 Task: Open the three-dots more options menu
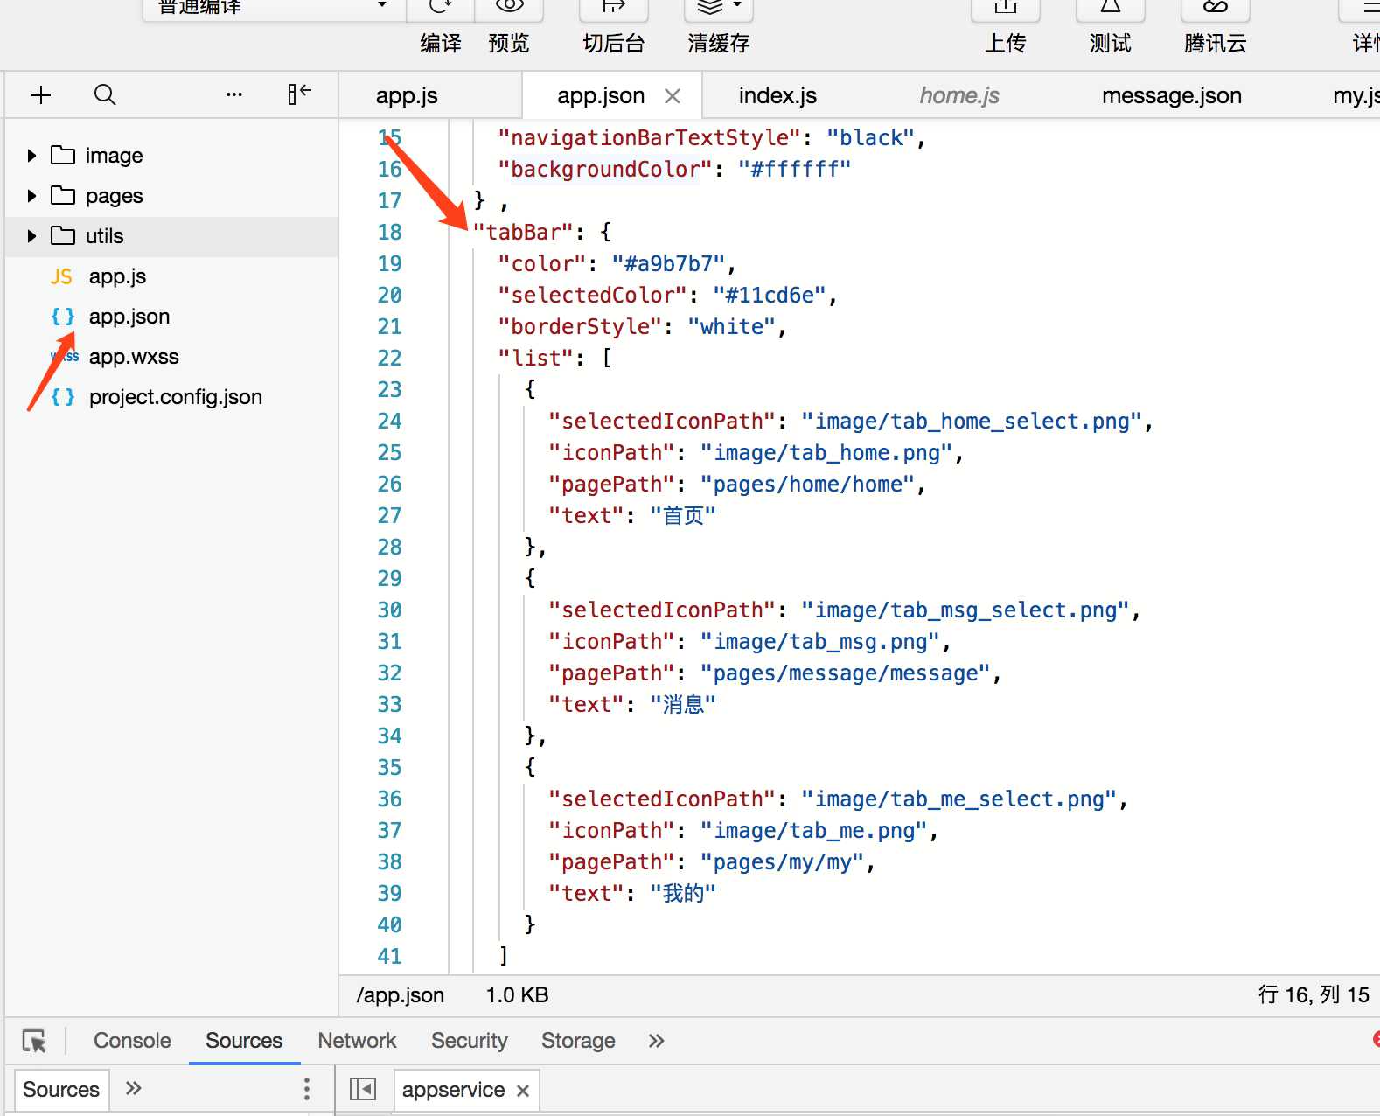(x=233, y=94)
